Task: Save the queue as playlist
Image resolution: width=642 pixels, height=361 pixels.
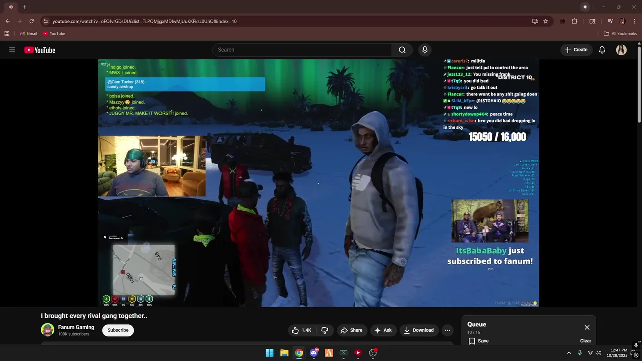Action: tap(478, 341)
